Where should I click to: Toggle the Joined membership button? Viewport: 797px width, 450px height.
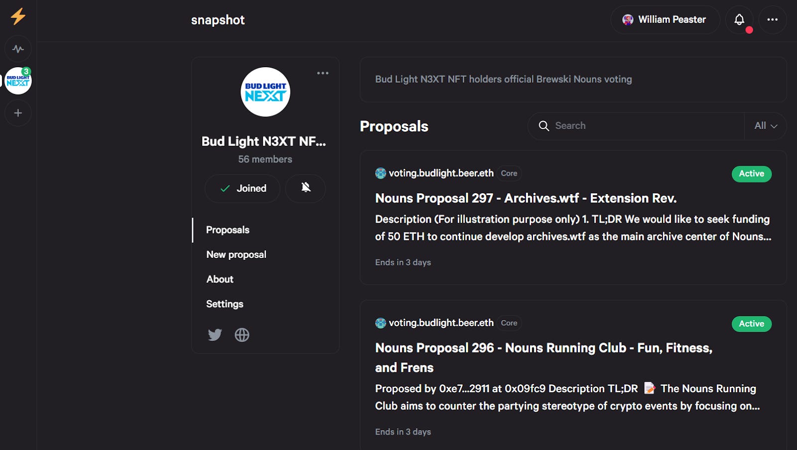(243, 188)
